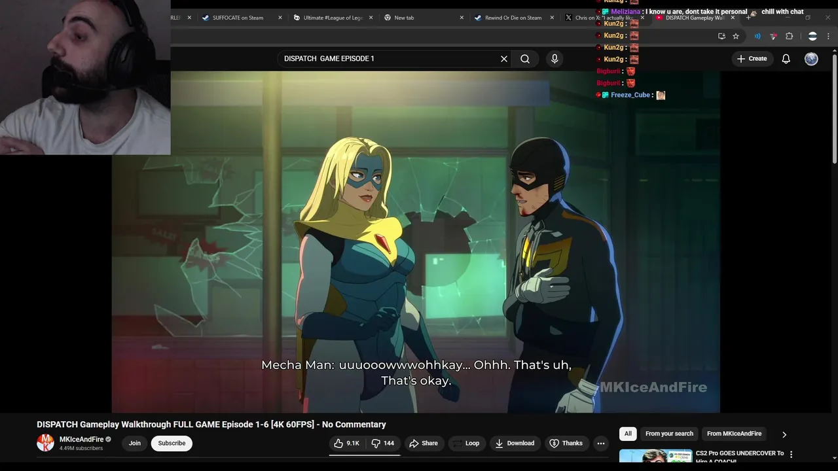Close the Rewind Or Die on Steam tab
Image resolution: width=838 pixels, height=471 pixels.
[x=552, y=18]
